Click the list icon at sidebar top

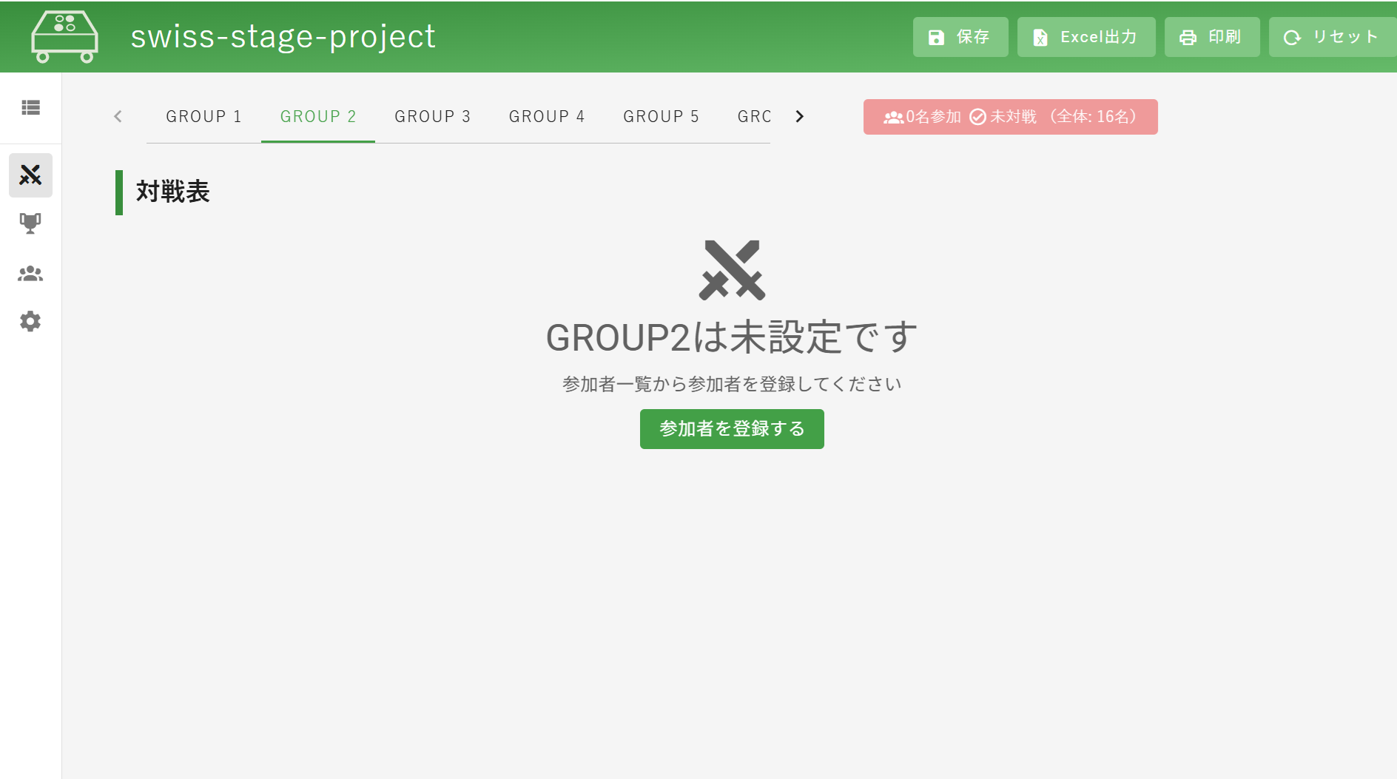(x=30, y=108)
